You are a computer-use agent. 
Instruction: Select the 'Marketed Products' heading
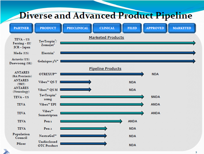click(x=106, y=37)
